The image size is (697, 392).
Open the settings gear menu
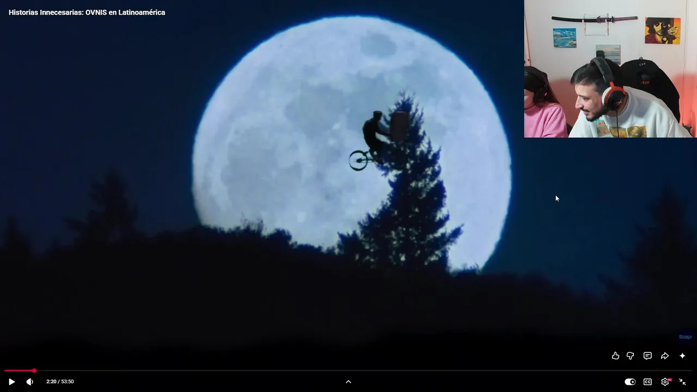(665, 382)
